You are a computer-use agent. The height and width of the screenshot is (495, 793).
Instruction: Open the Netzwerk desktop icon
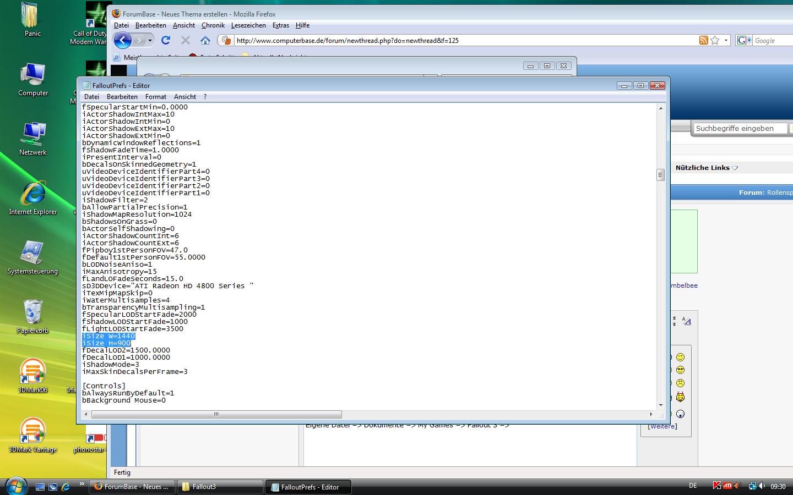pyautogui.click(x=33, y=139)
